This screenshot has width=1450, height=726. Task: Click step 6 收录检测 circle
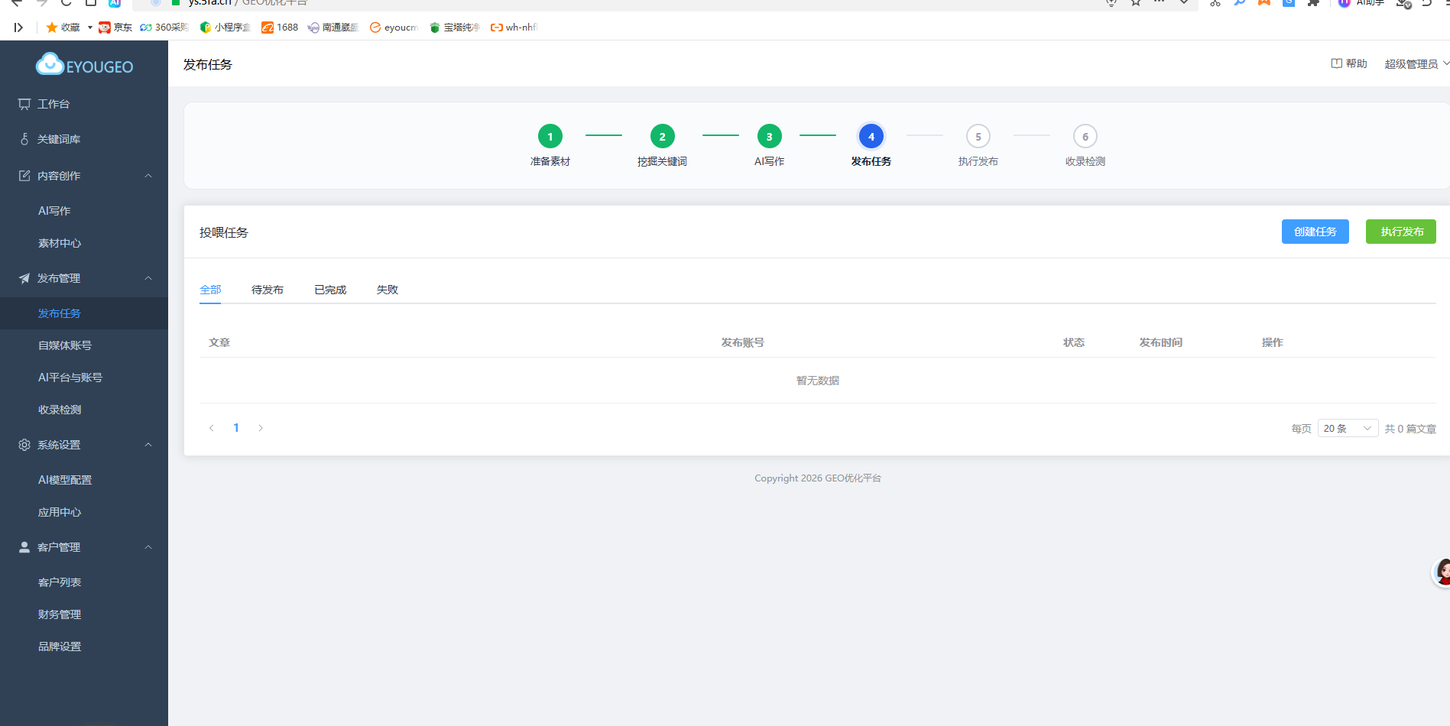pos(1085,137)
